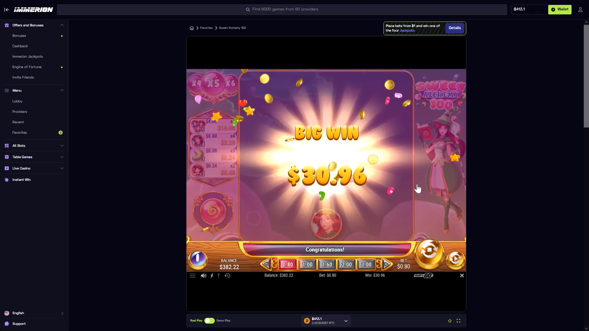
Task: Expand the All Slots section
Action: point(62,146)
